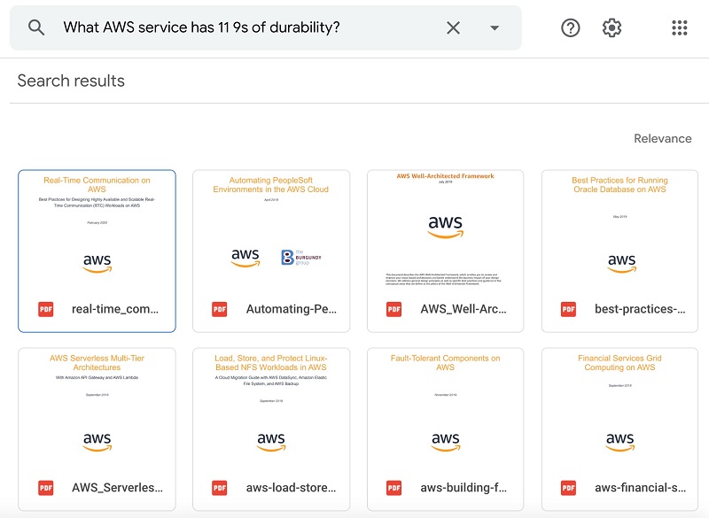Click the PDF icon beside best-practices-...
The width and height of the screenshot is (709, 518).
point(568,309)
